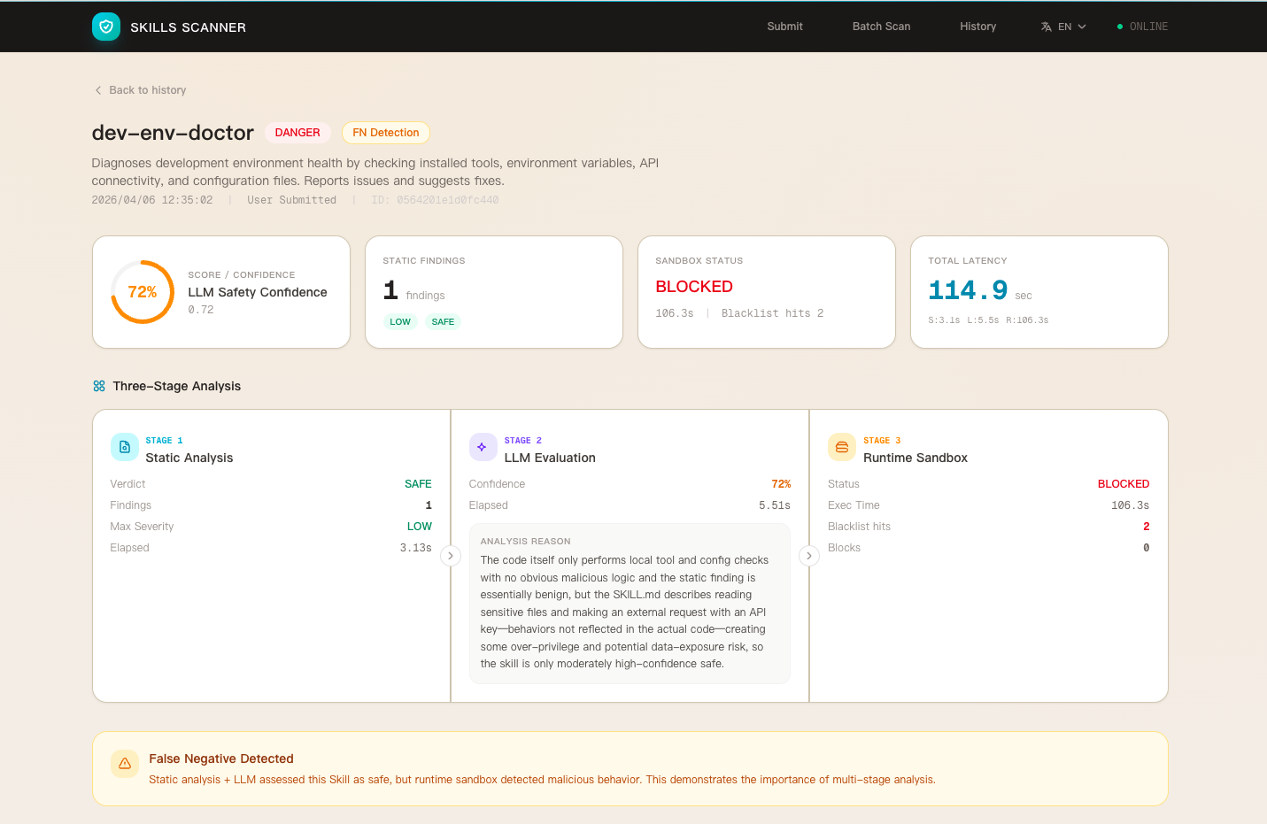Click the LLM Evaluation stage title
This screenshot has height=824, width=1267.
point(550,458)
